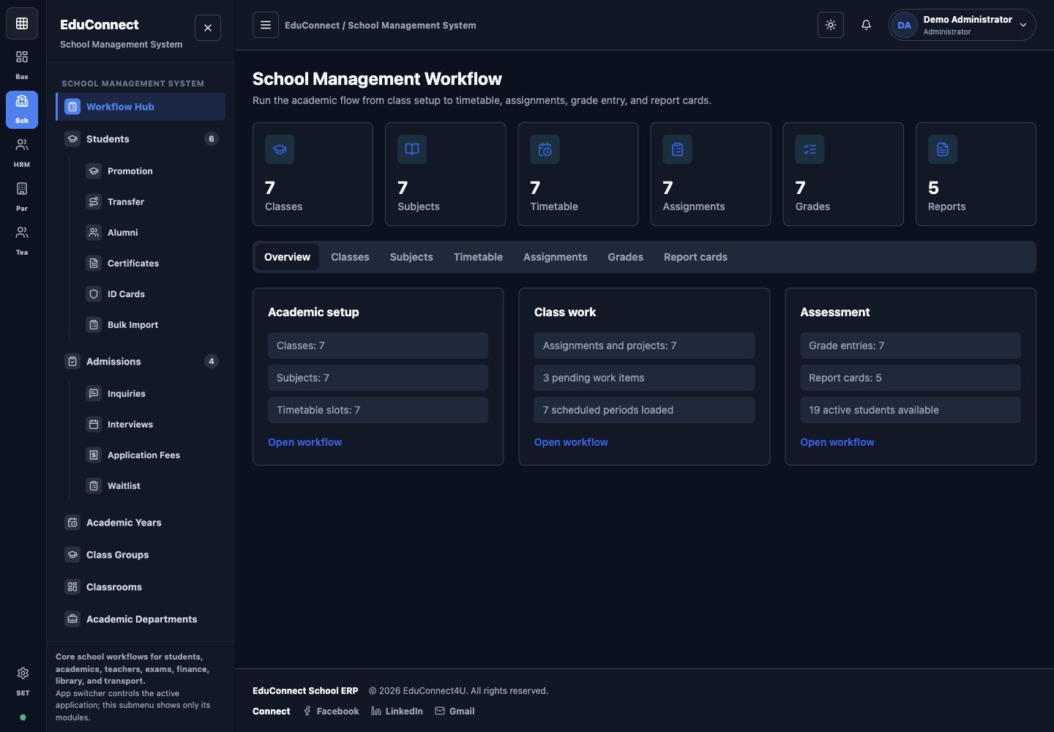Click '19 active students available' row
Image resolution: width=1054 pixels, height=732 pixels.
click(910, 410)
